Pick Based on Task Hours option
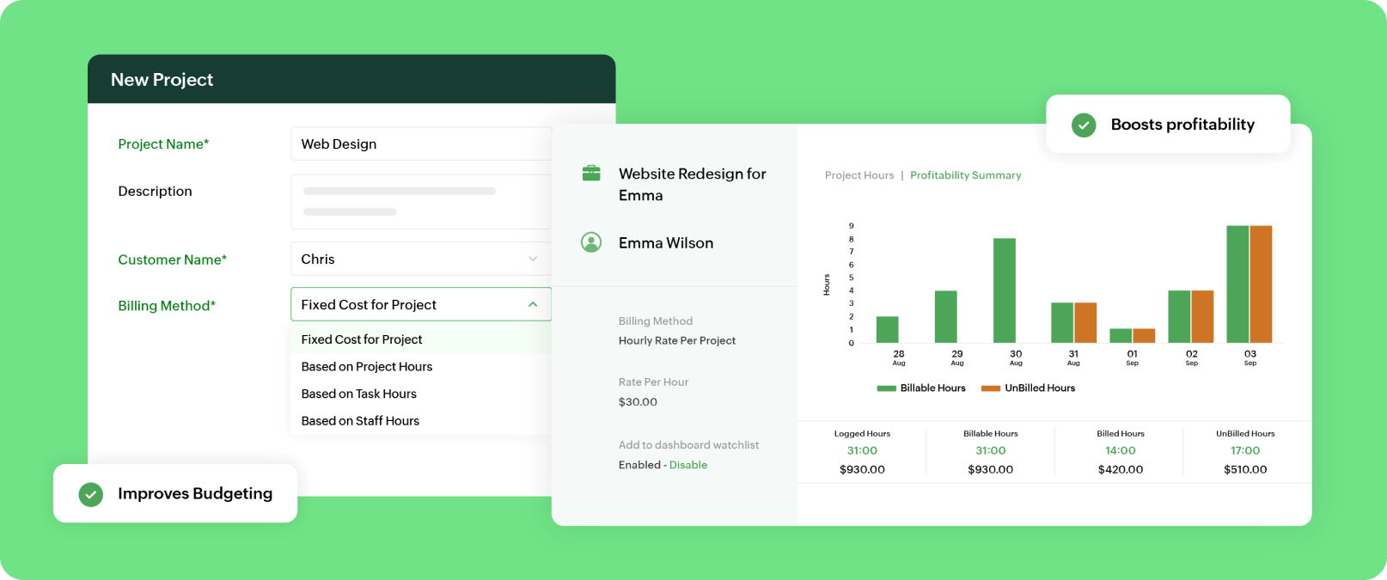The height and width of the screenshot is (580, 1387). 358,394
